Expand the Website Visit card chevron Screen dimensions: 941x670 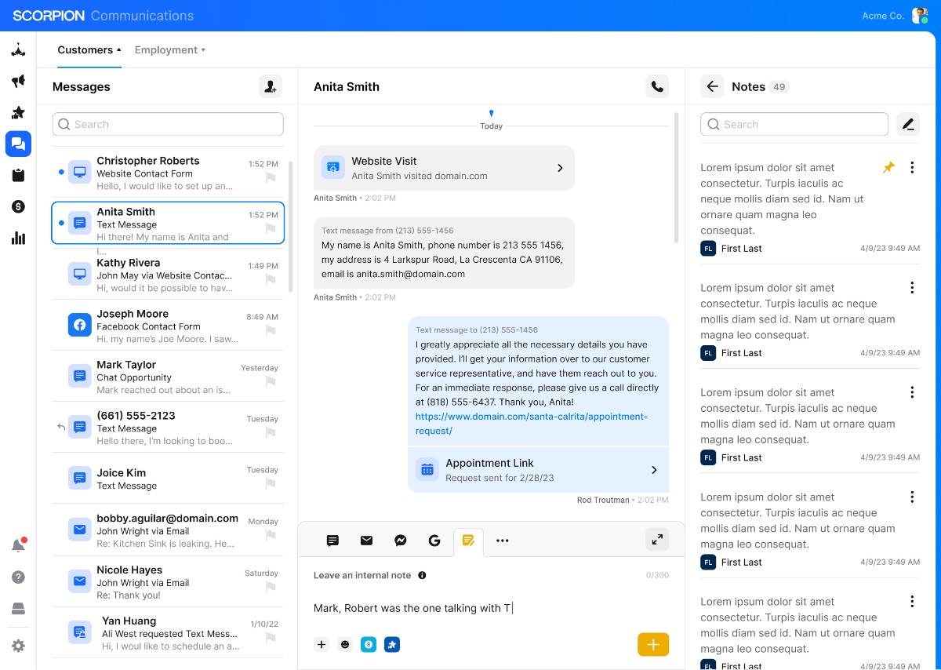pyautogui.click(x=560, y=168)
